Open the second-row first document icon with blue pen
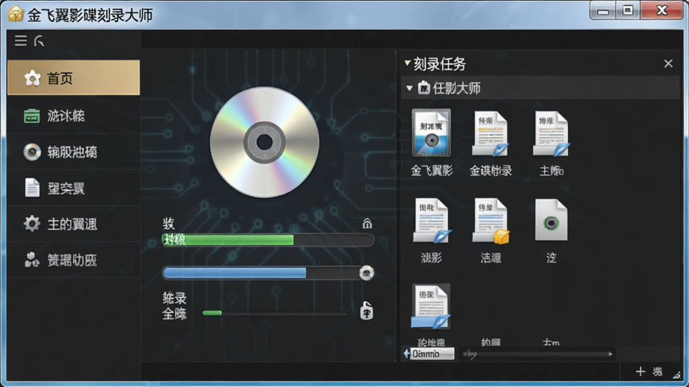689x387 pixels. point(431,220)
